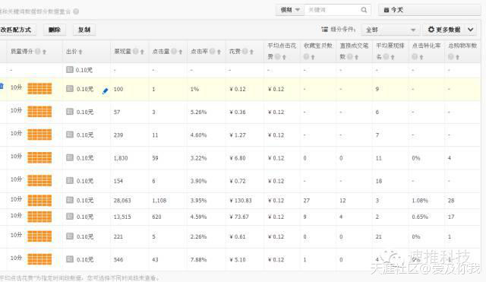Sort by 点击量 using its arrow
The width and height of the screenshot is (486, 282).
181,52
